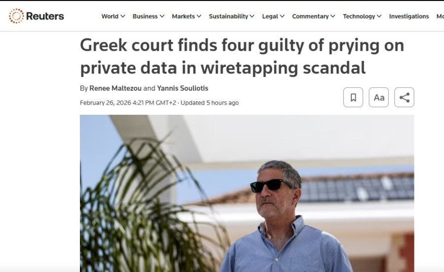The image size is (444, 272).
Task: Select the World menu label
Action: (110, 16)
